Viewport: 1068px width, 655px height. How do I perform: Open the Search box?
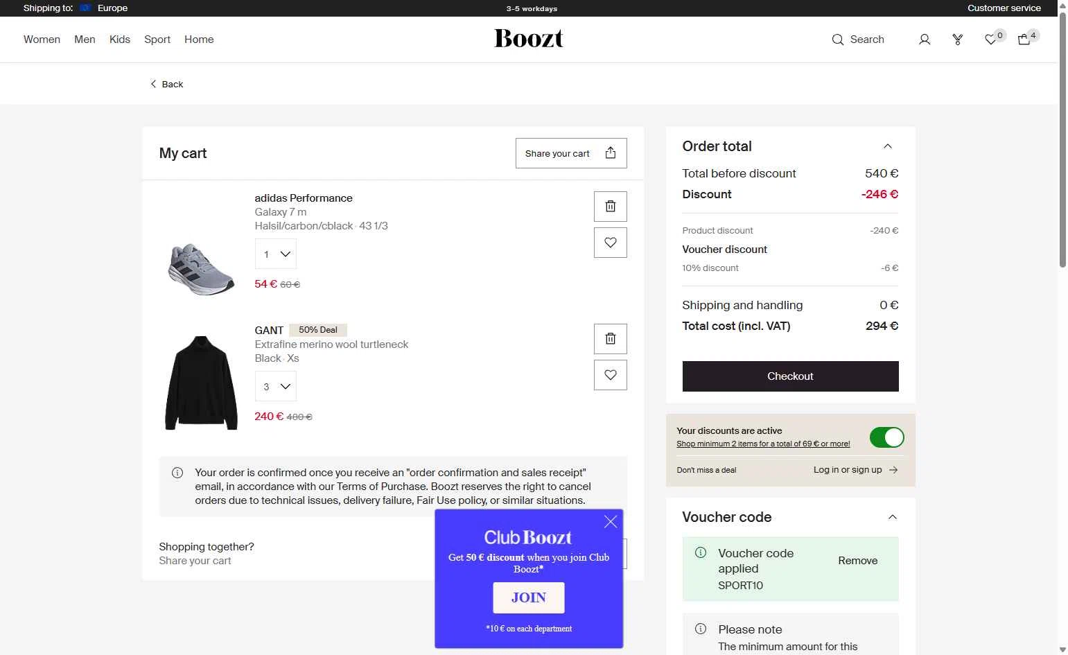coord(858,40)
